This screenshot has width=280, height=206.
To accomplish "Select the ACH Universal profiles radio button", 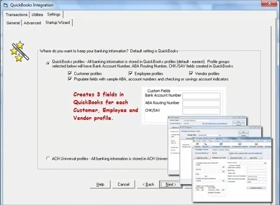I will tap(48, 158).
